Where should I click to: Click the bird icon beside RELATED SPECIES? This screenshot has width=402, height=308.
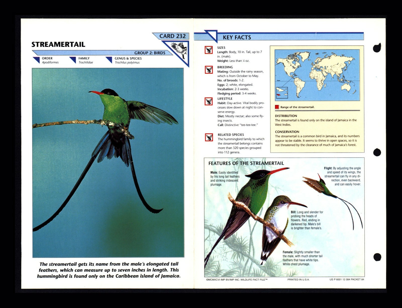pyautogui.click(x=209, y=137)
